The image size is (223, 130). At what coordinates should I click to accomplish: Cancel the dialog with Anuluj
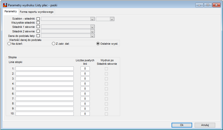tap(205, 125)
